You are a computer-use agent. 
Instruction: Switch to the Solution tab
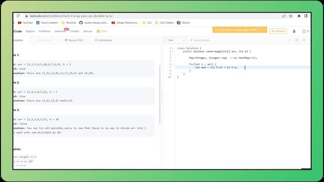click(x=45, y=40)
